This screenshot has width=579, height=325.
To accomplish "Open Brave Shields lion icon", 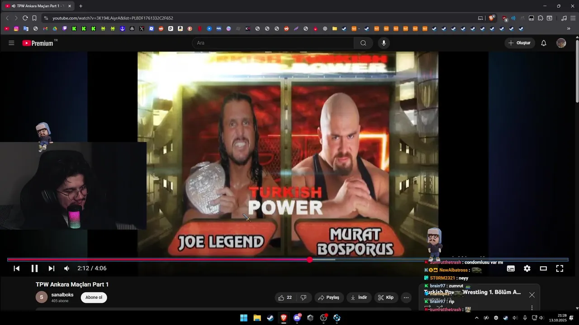I will click(492, 18).
